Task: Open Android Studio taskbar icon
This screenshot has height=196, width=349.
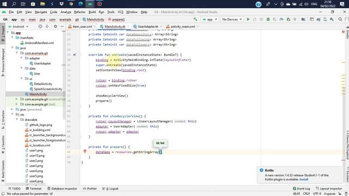Action: (x=90, y=4)
